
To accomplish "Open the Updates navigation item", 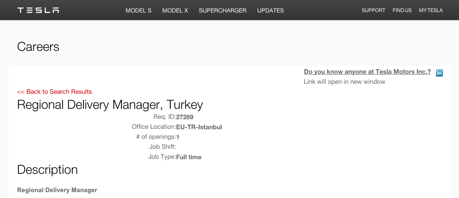I will (x=270, y=10).
